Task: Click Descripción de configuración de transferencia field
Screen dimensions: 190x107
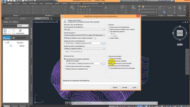Action: click(101, 83)
